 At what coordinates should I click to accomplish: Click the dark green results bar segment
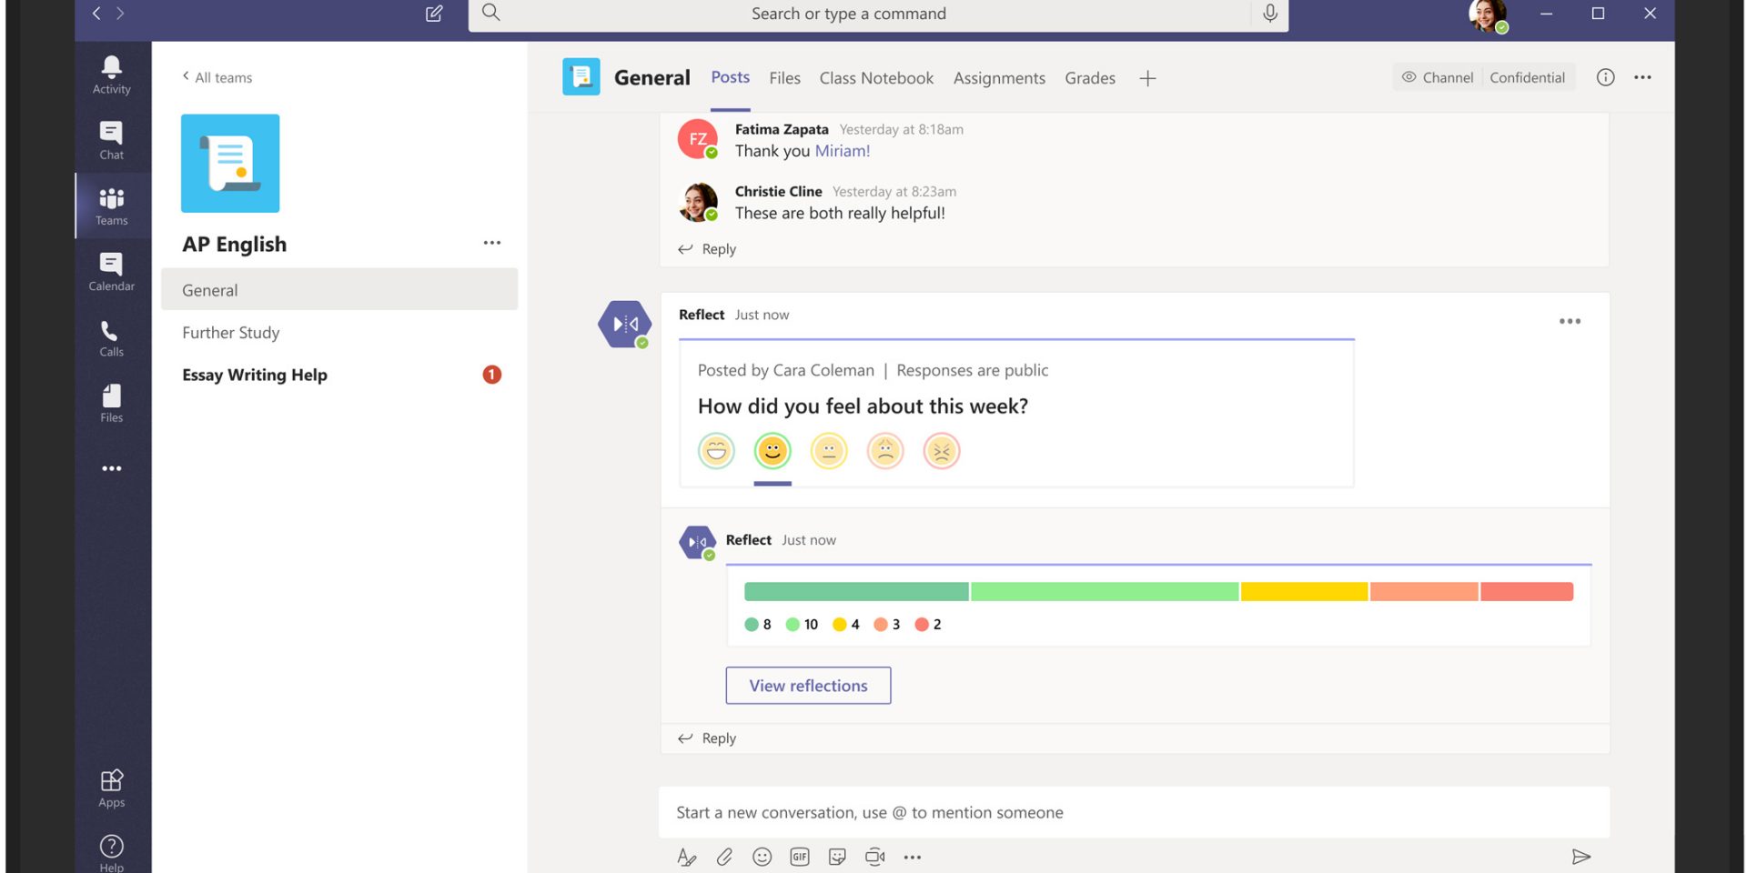pyautogui.click(x=856, y=592)
